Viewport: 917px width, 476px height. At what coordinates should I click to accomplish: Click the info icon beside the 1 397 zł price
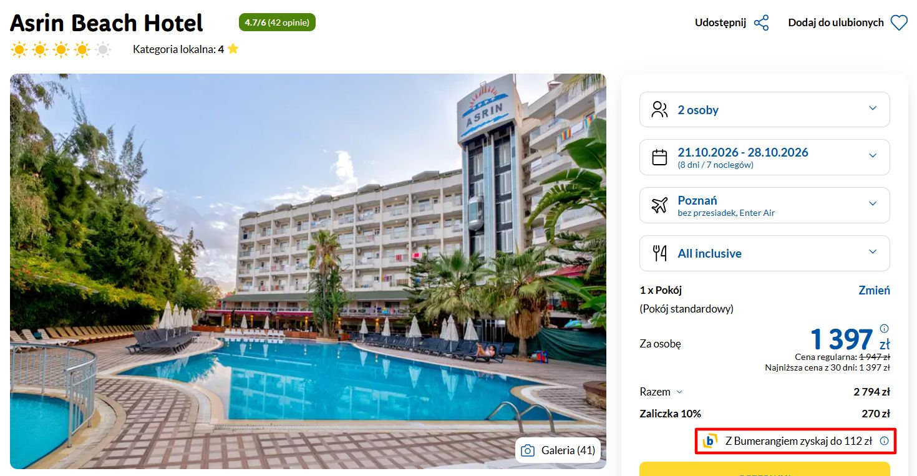[884, 328]
